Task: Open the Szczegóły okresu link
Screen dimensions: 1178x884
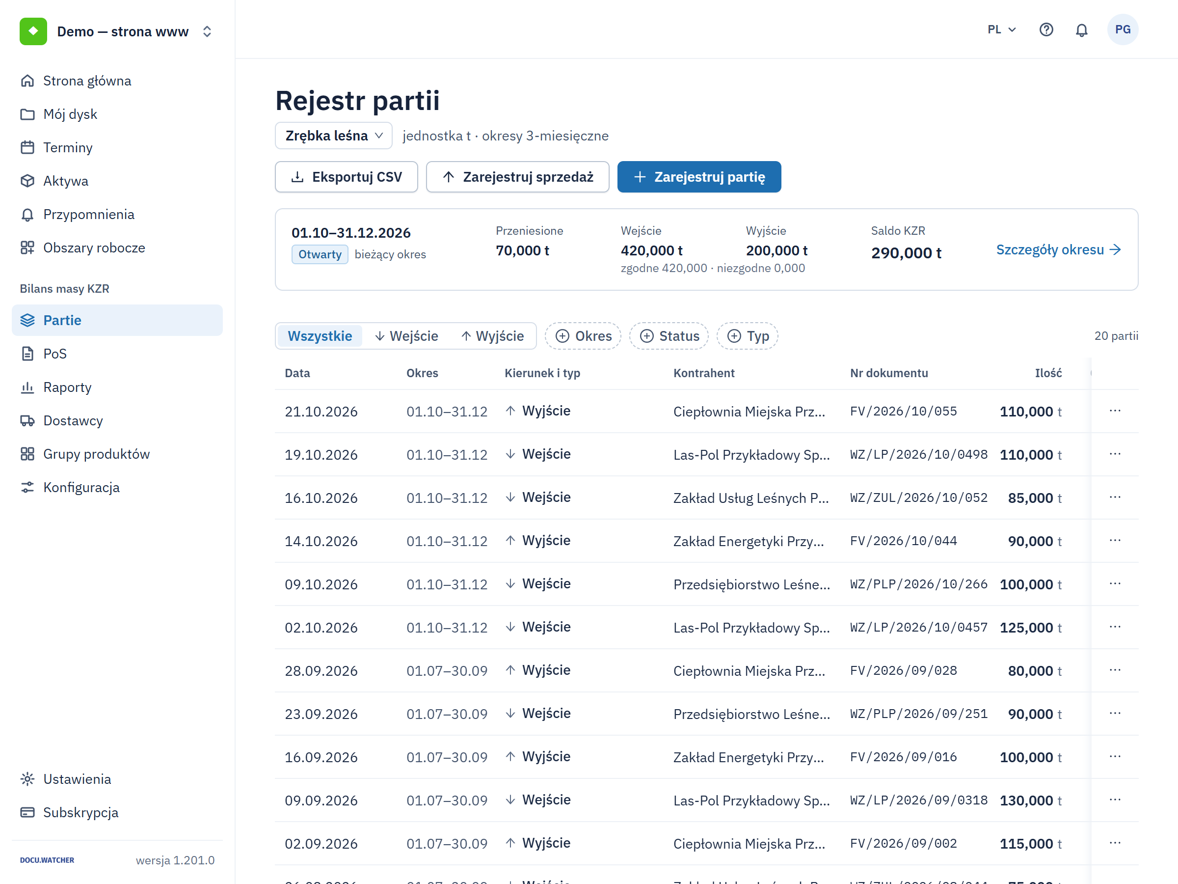Action: pos(1059,249)
